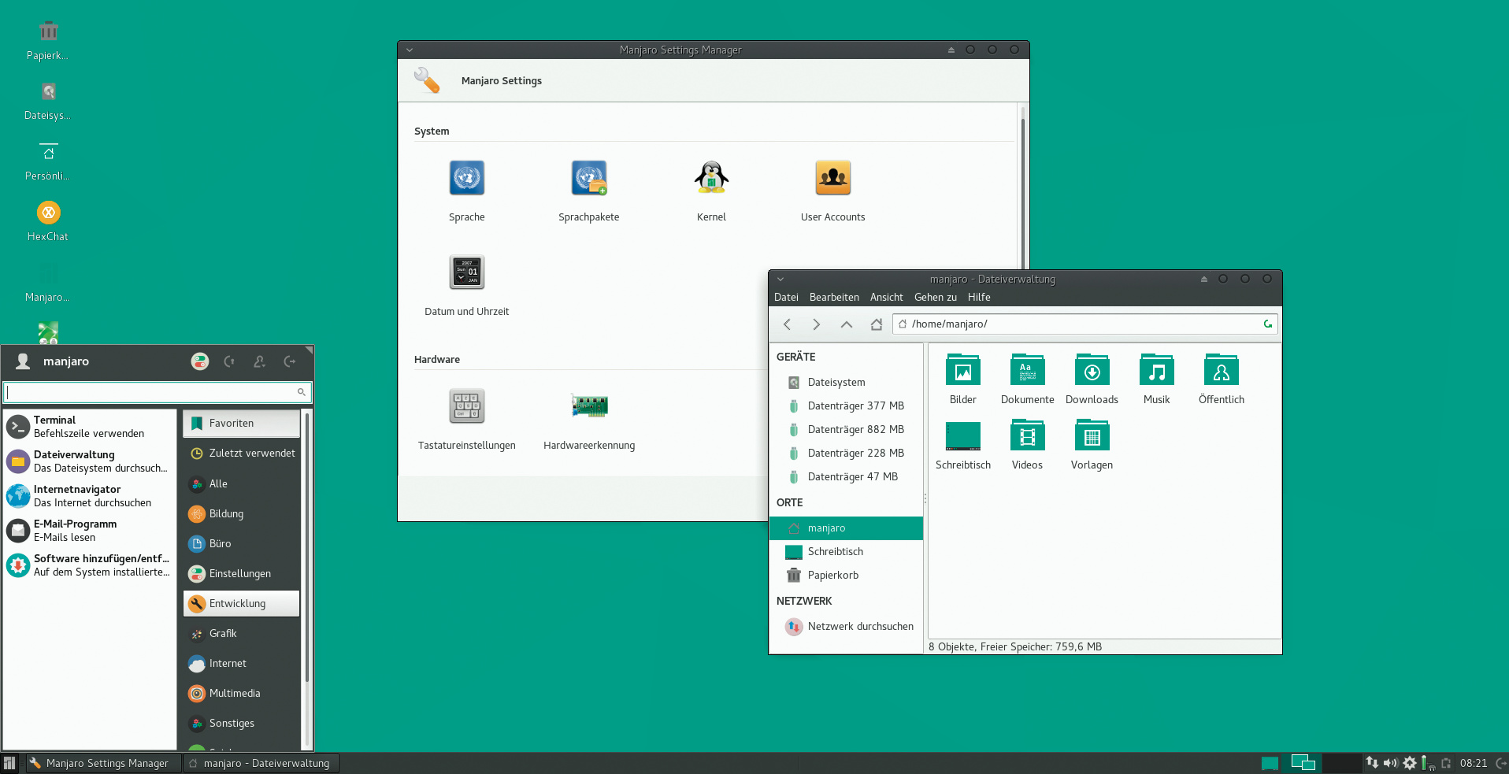The image size is (1509, 774).
Task: Open Settings Manager window menu chevron
Action: [410, 50]
